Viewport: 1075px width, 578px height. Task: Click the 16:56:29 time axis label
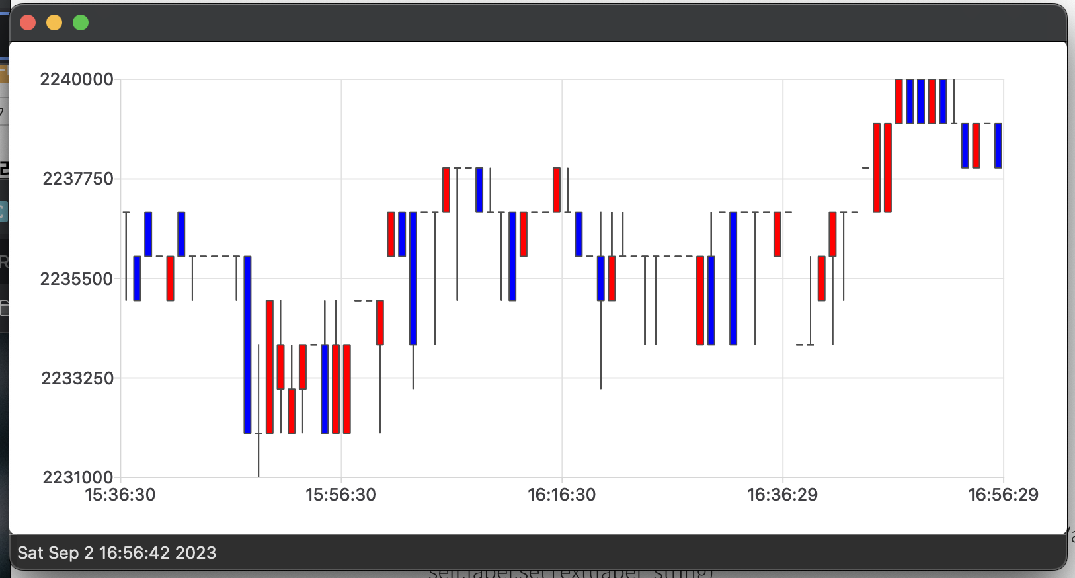coord(1003,495)
